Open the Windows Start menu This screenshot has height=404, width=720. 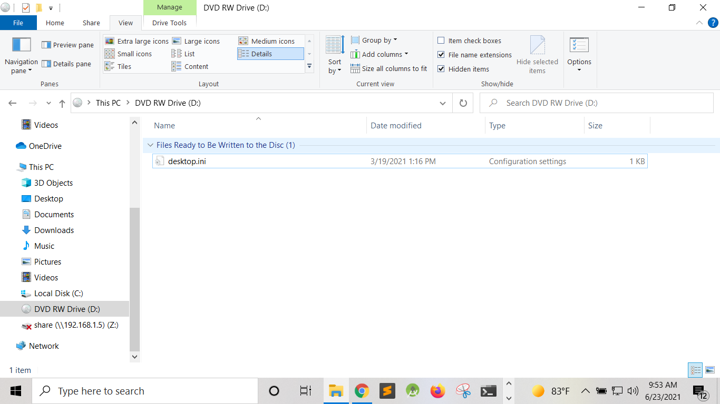pyautogui.click(x=16, y=391)
